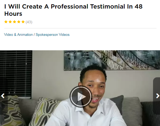Open the Spokesperson Videos subcategory link
The image size is (160, 126).
point(53,35)
